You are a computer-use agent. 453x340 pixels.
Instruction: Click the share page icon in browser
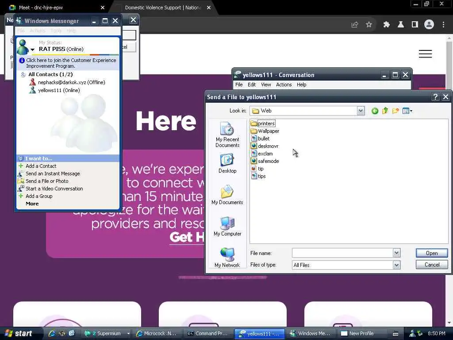[x=355, y=25]
